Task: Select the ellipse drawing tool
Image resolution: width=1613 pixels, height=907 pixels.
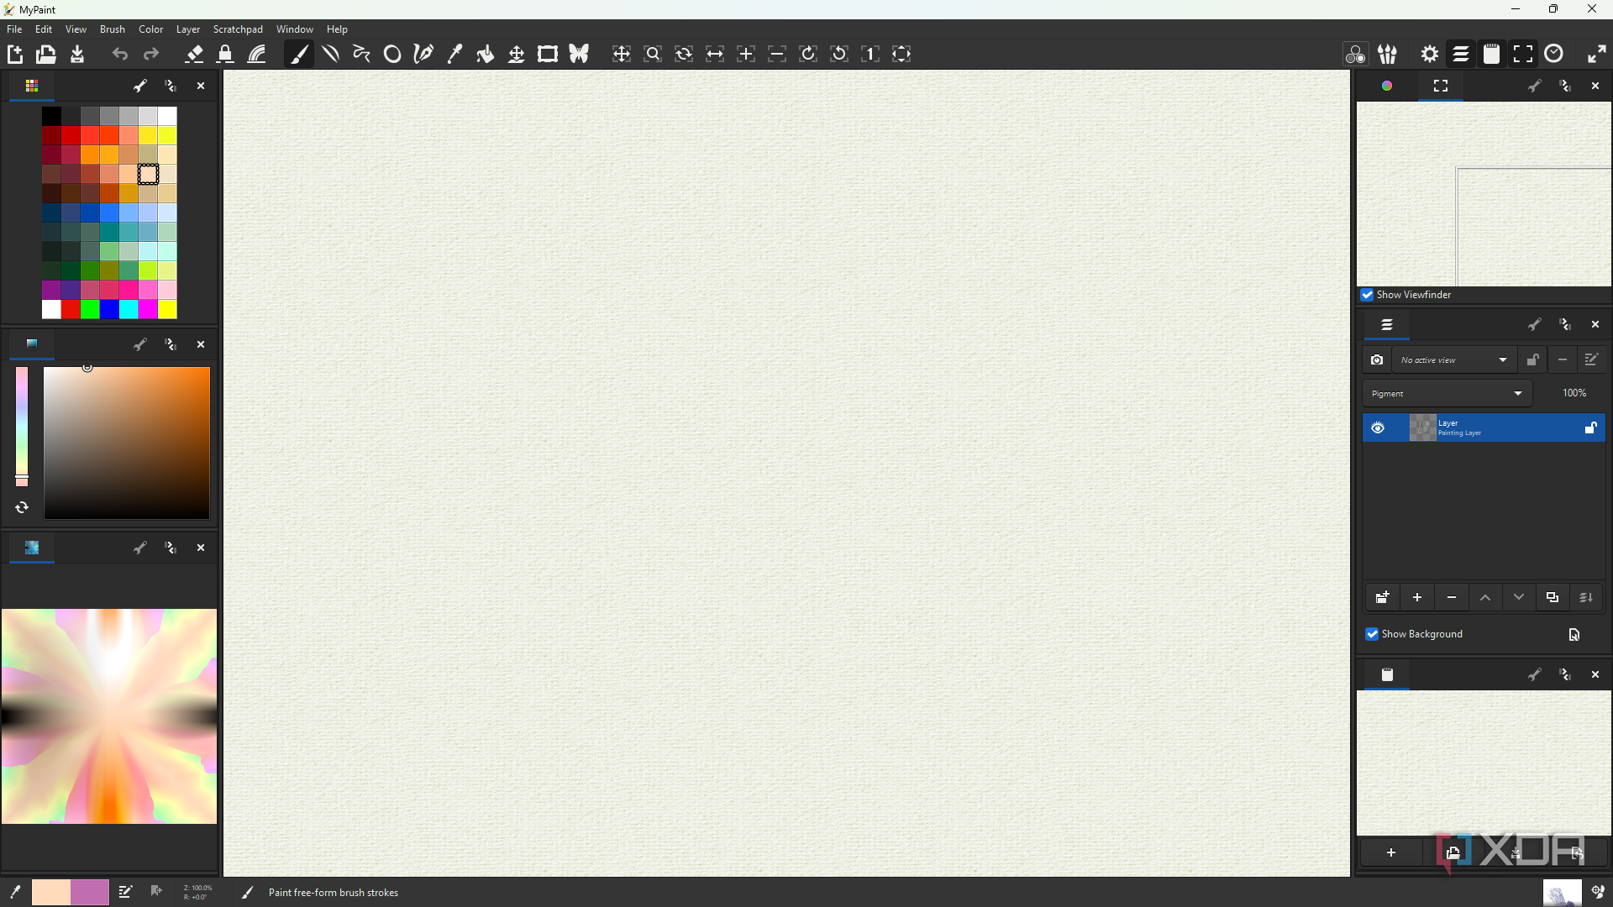Action: (392, 55)
